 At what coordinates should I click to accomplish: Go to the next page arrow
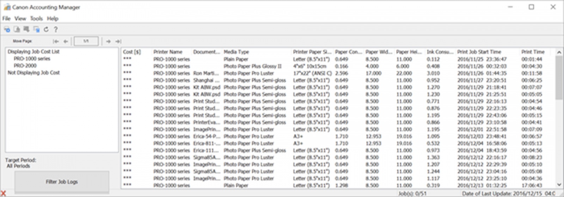(x=108, y=41)
